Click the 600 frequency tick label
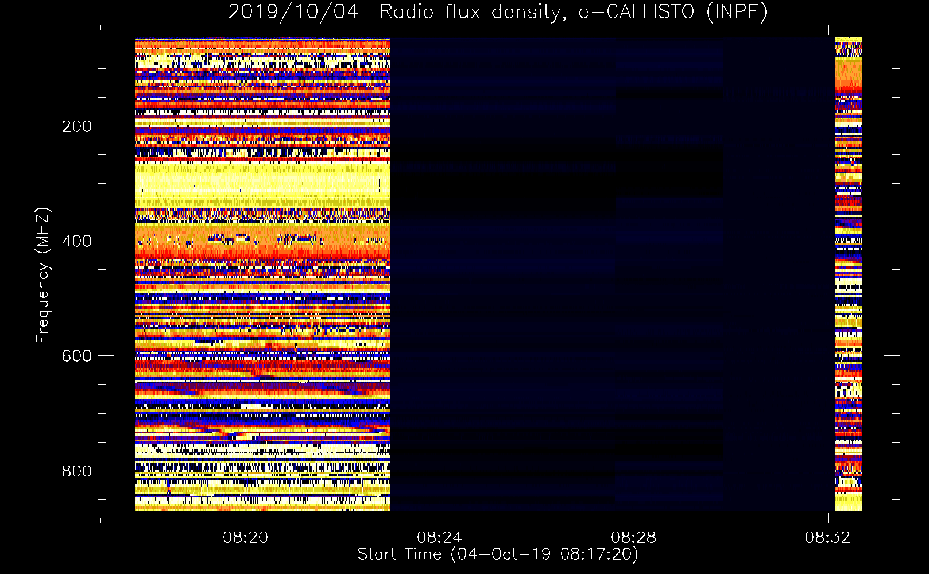 click(x=76, y=356)
